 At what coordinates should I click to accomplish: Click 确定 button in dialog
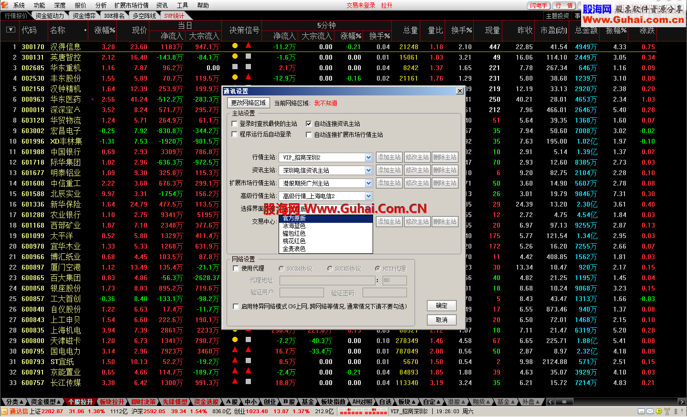(442, 305)
